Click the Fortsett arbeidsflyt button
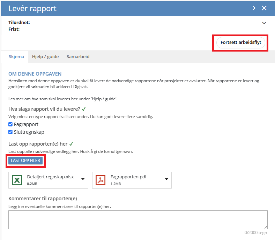 (241, 42)
